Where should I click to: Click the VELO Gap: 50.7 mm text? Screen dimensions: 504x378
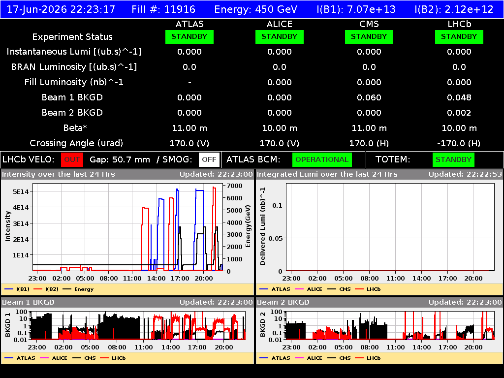(x=120, y=160)
